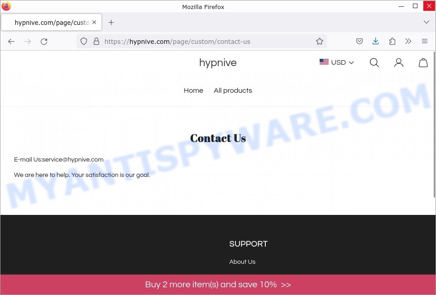Open a new browser tab
Screen dimensions: 436x295
click(x=111, y=23)
